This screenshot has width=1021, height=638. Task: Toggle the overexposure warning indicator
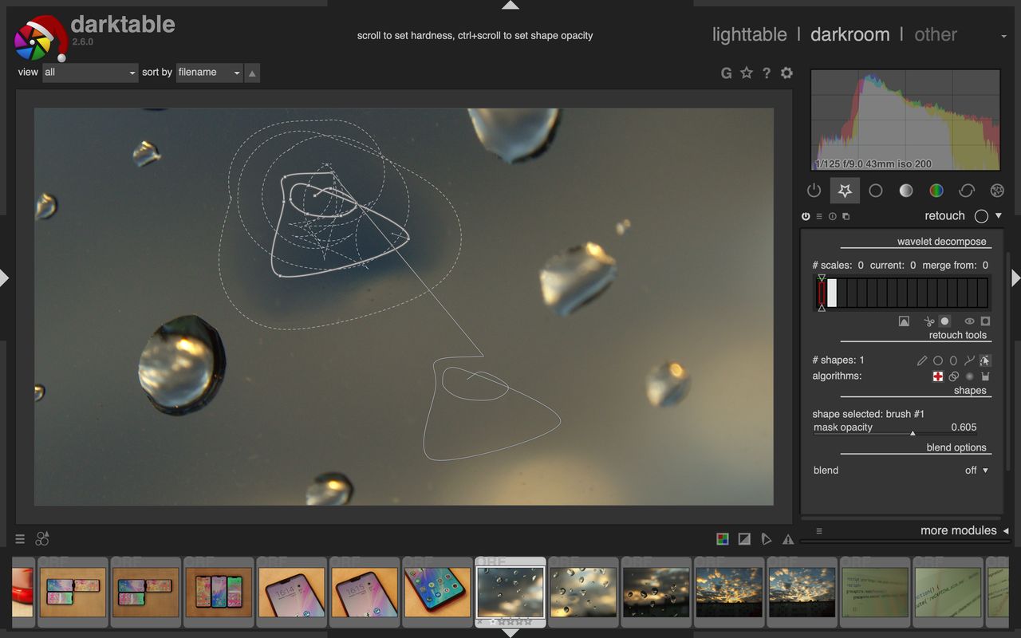(744, 539)
